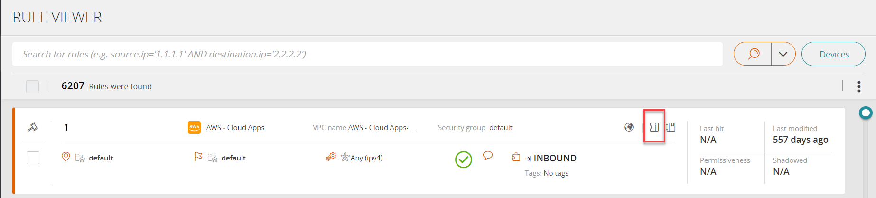Open the orange comment bubble icon

point(488,155)
